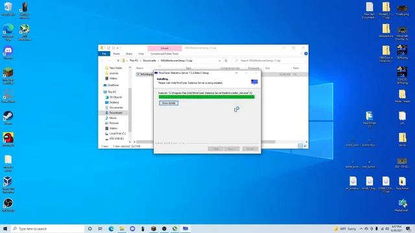Launch the Minecraft Launcher desktop shortcut
The width and height of the screenshot is (415, 233).
(x=8, y=76)
